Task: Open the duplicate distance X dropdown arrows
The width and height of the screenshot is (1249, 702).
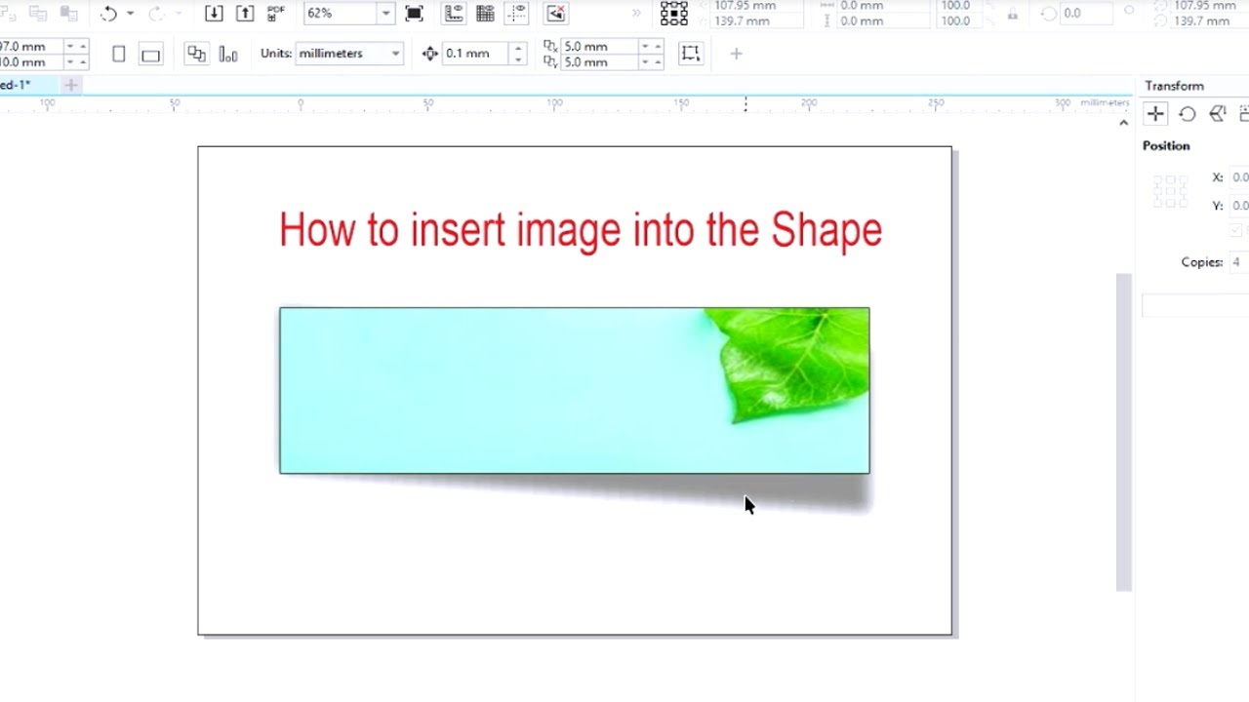Action: tap(651, 47)
